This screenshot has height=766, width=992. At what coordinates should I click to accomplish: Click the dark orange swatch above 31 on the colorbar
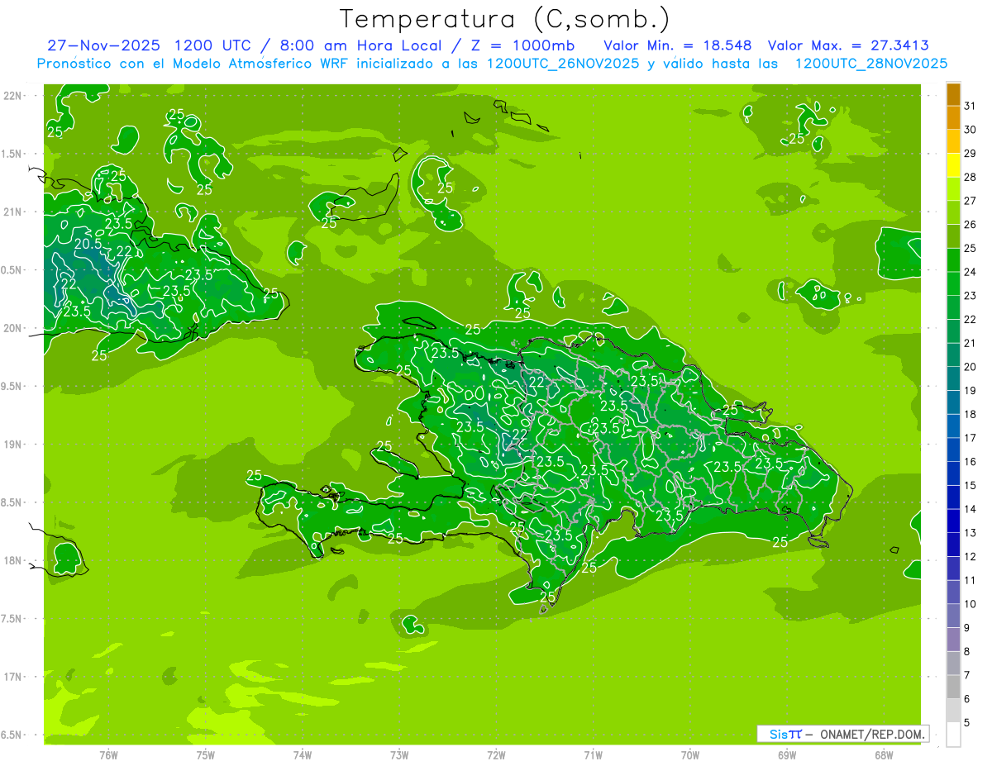(x=953, y=95)
